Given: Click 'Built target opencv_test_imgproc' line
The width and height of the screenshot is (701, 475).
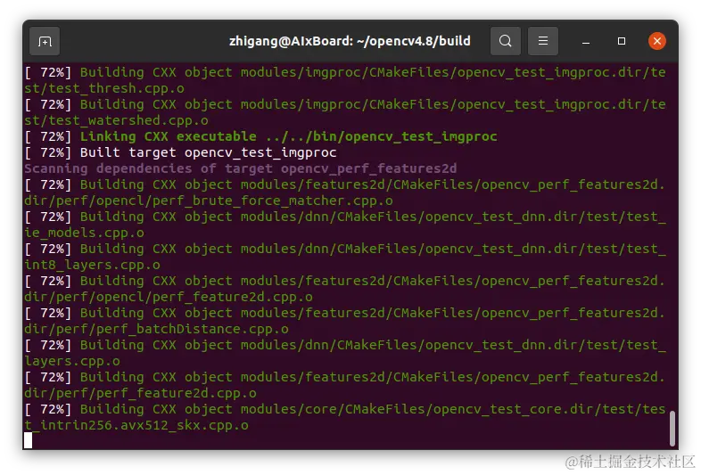Looking at the screenshot, I should 180,152.
